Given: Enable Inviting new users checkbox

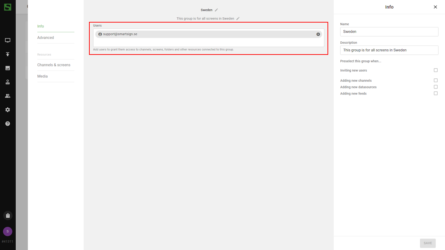Looking at the screenshot, I should (x=436, y=70).
